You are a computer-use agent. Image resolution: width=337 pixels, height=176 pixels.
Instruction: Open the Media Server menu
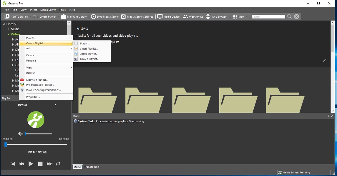point(48,10)
